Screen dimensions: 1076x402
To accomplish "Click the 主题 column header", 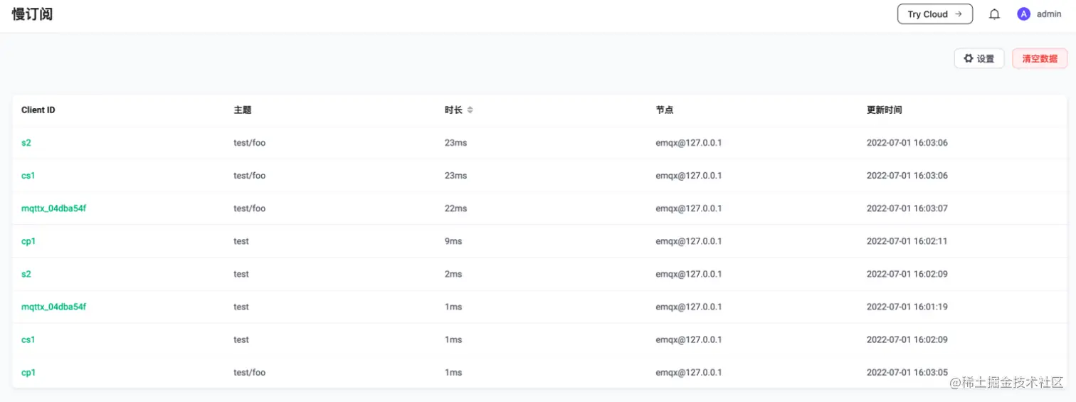I will pyautogui.click(x=243, y=110).
